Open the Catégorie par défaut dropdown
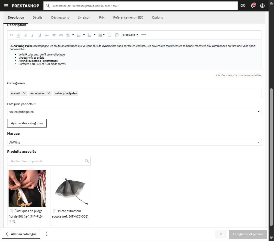 pos(134,112)
